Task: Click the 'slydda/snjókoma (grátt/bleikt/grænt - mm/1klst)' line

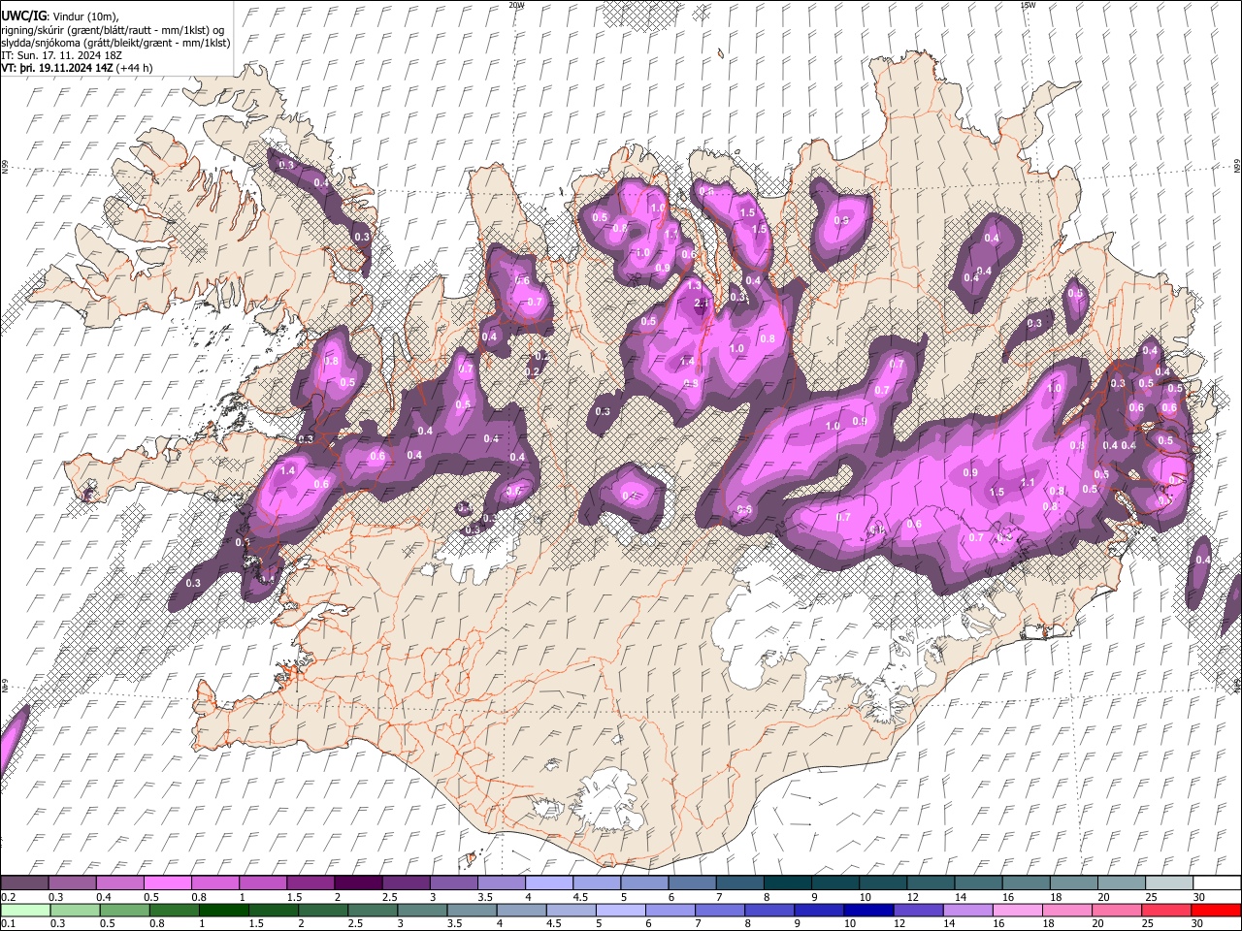Action: (115, 43)
